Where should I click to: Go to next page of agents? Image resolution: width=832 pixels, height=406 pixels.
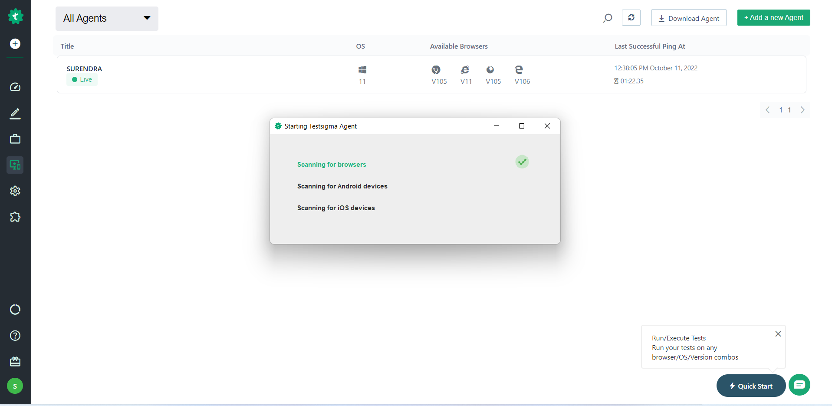[x=802, y=110]
